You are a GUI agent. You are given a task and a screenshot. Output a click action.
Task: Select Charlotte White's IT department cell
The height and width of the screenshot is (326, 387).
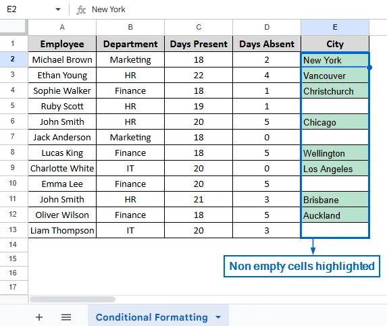tap(130, 168)
